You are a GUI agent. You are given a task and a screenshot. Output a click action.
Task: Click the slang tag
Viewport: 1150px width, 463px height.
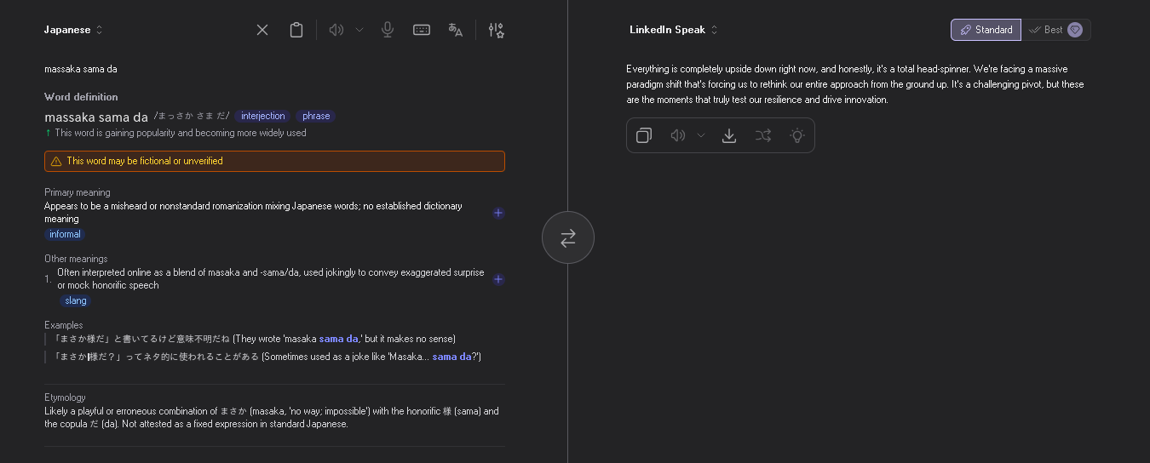(76, 300)
